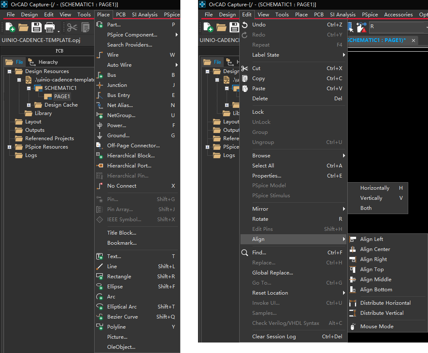This screenshot has height=353, width=428.
Task: Choose the Distribute Horizontal icon
Action: pos(353,303)
